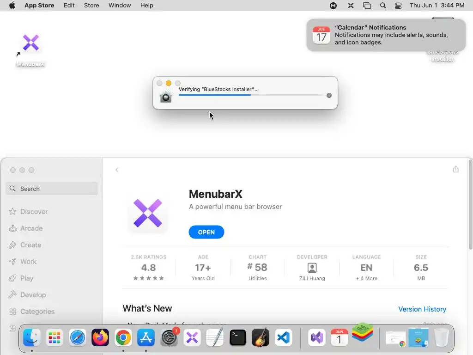Viewport: 473px width, 355px height.
Task: Click bouncing BlueStacks icon in Dock
Action: [363, 332]
